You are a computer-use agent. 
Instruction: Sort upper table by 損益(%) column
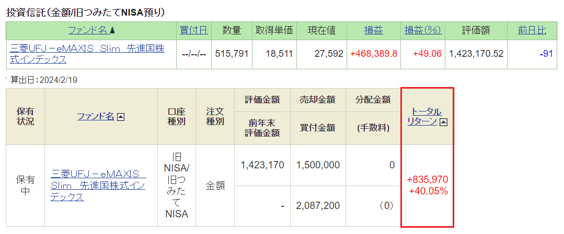point(423,31)
